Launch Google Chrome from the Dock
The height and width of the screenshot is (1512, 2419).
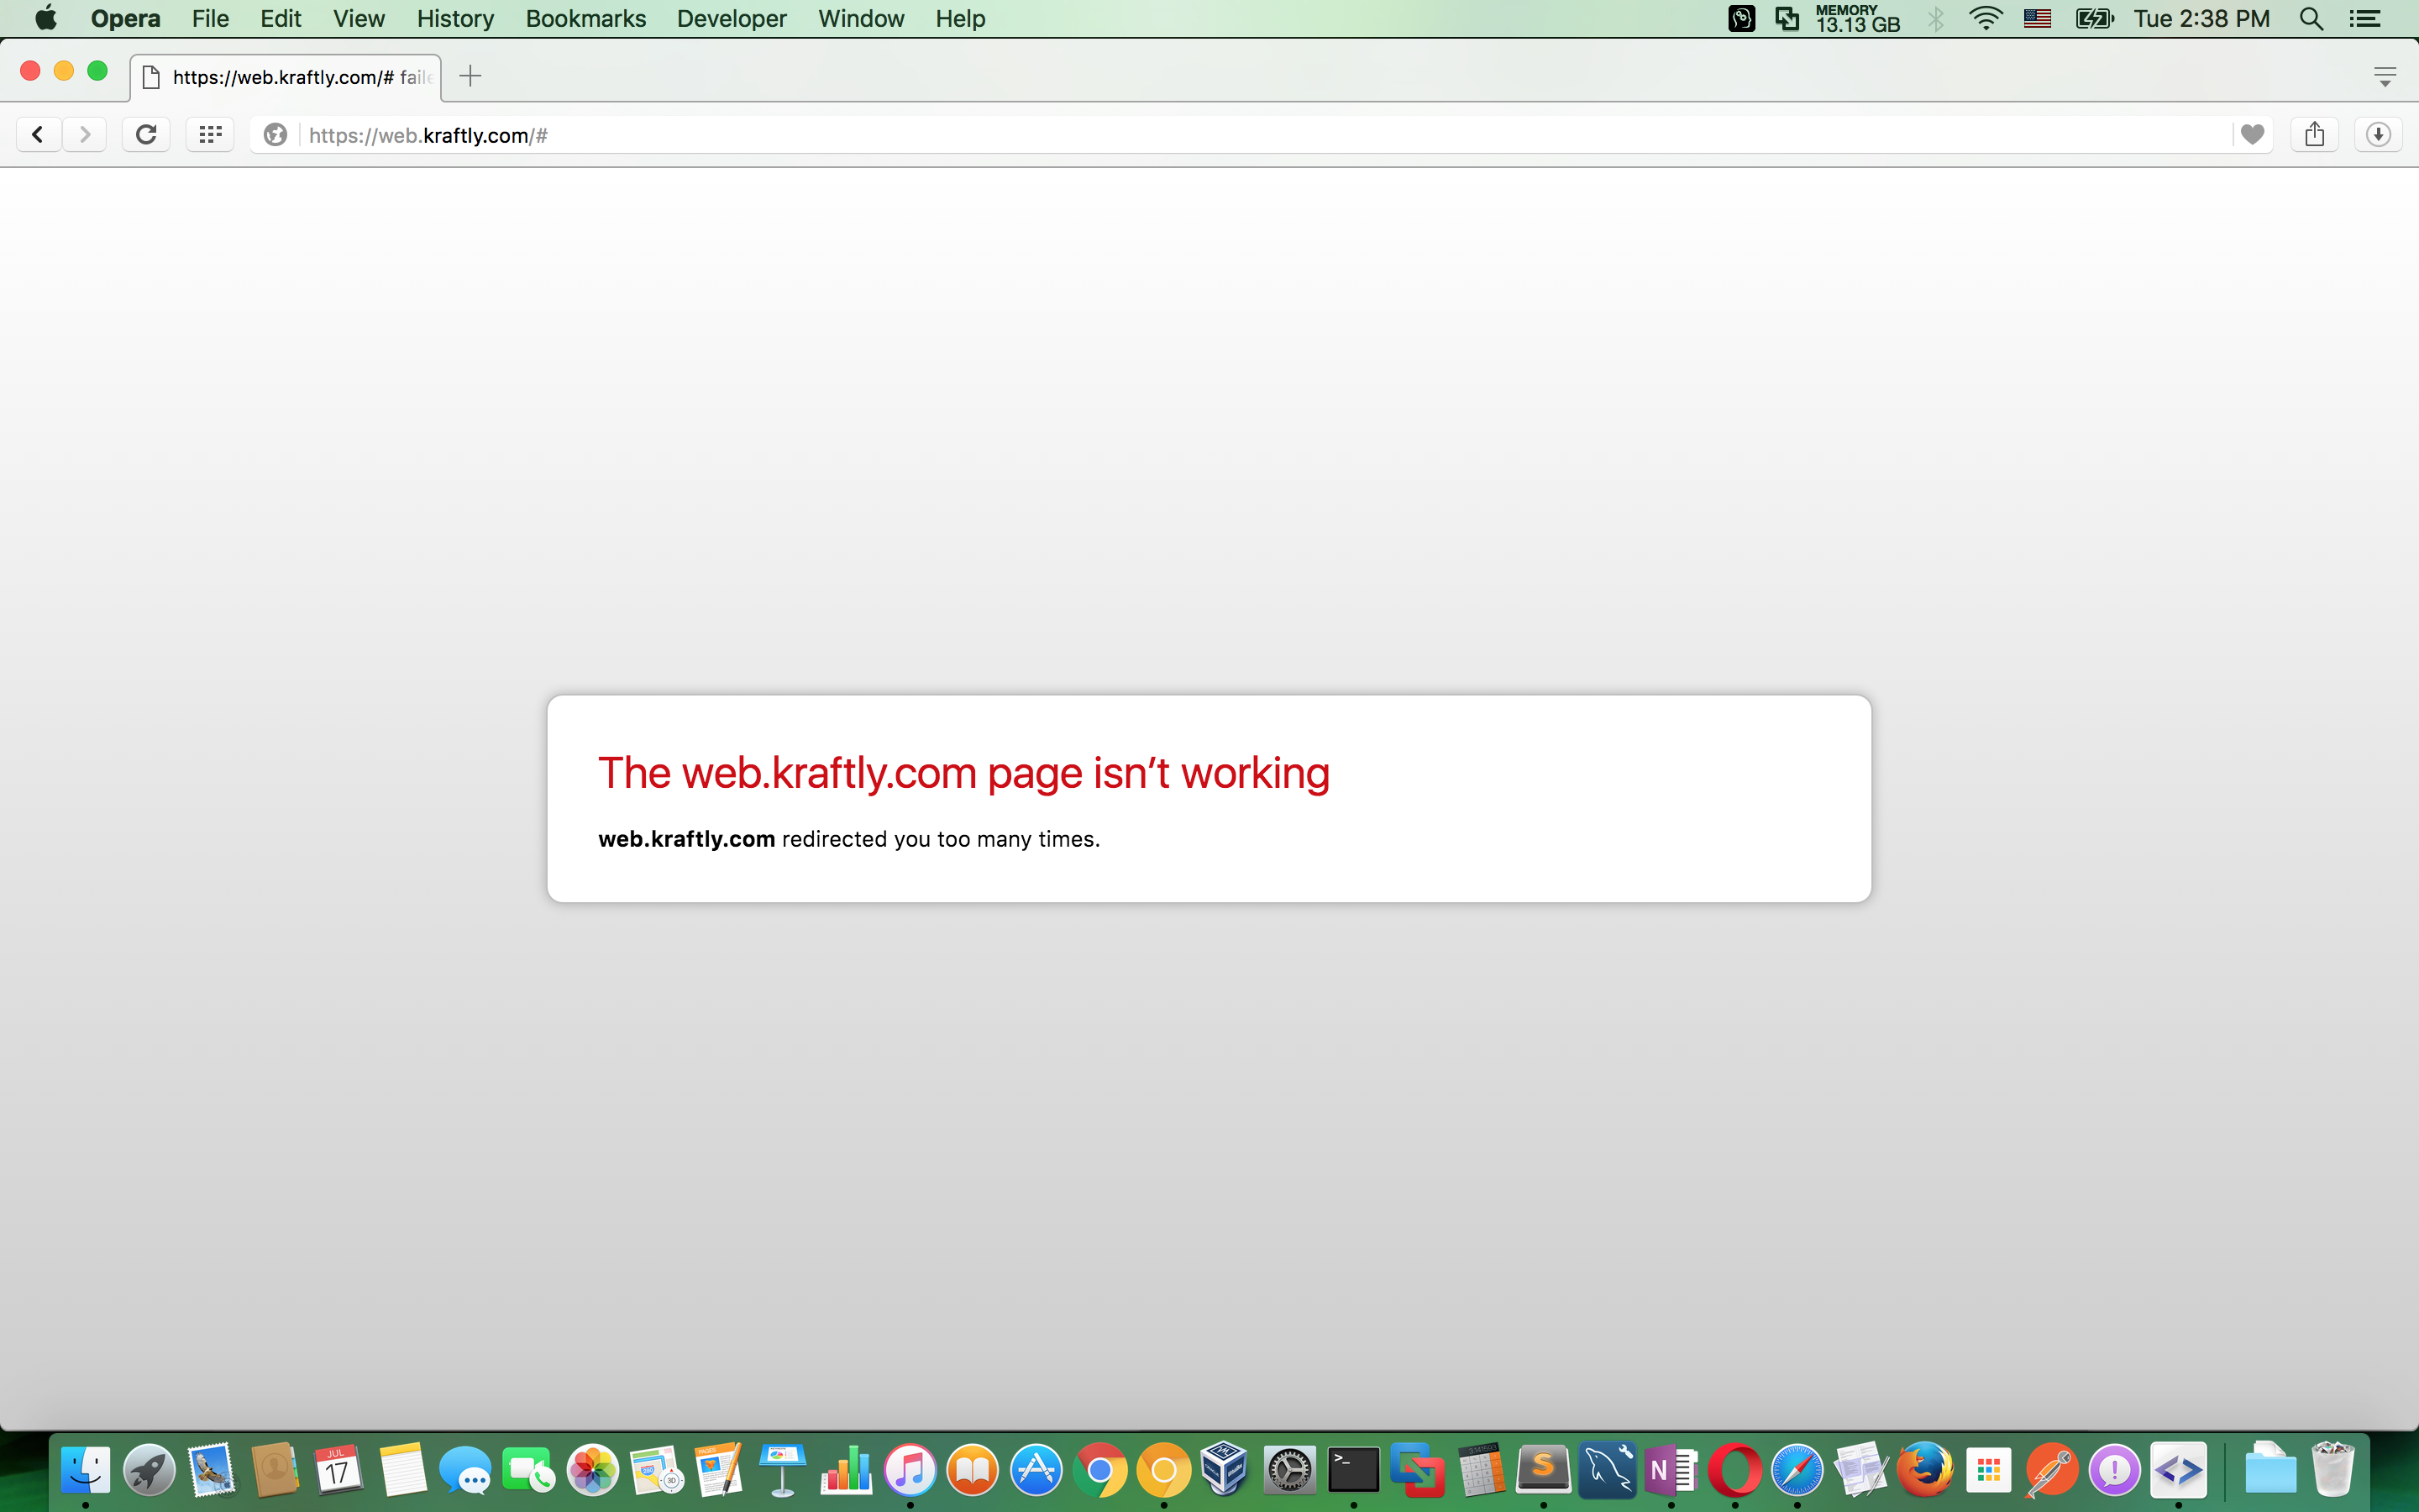[1099, 1471]
